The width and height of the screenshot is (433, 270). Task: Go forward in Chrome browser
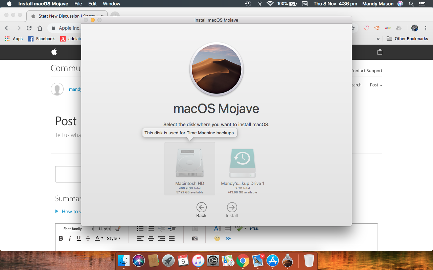pos(18,28)
